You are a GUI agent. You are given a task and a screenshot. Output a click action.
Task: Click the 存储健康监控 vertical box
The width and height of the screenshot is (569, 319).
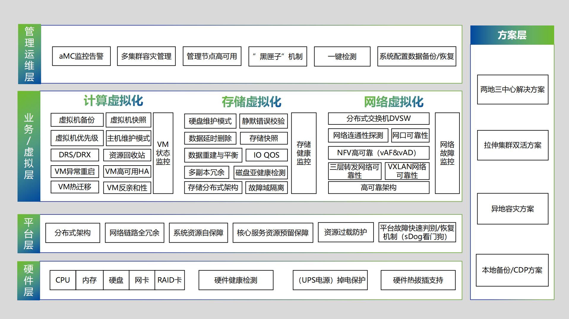coord(304,153)
